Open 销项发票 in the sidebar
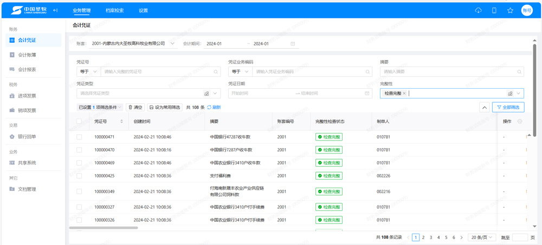 pos(34,110)
